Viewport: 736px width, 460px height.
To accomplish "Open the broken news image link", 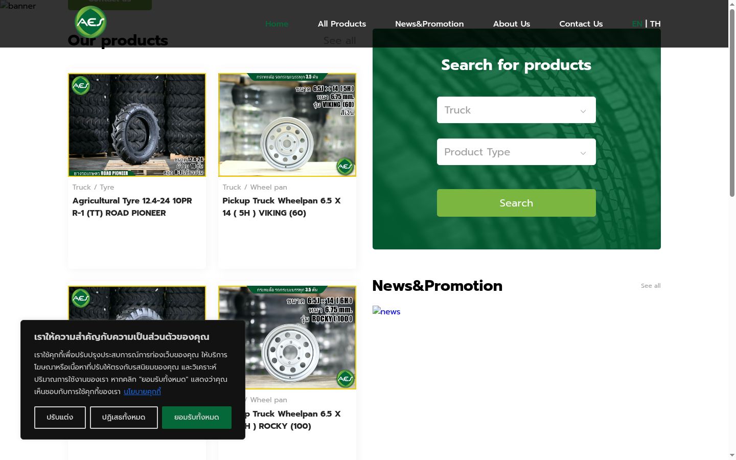I will pos(386,311).
